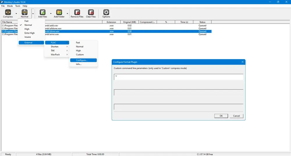Image resolution: width=291 pixels, height=156 pixels.
Task: Click the Monkey's Audio title bar icon
Action: tap(2, 2)
